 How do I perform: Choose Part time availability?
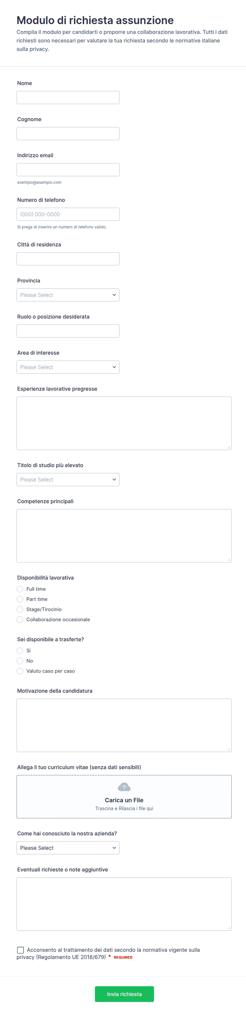20,599
